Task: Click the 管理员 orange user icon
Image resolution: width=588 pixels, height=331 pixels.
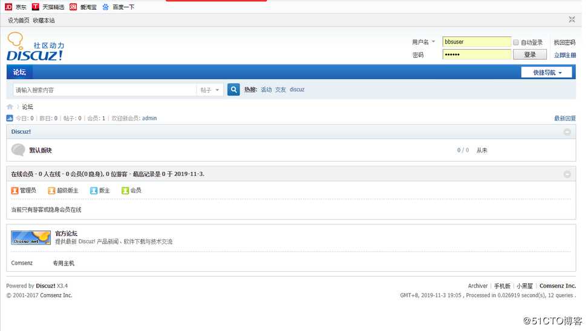Action: [15, 191]
